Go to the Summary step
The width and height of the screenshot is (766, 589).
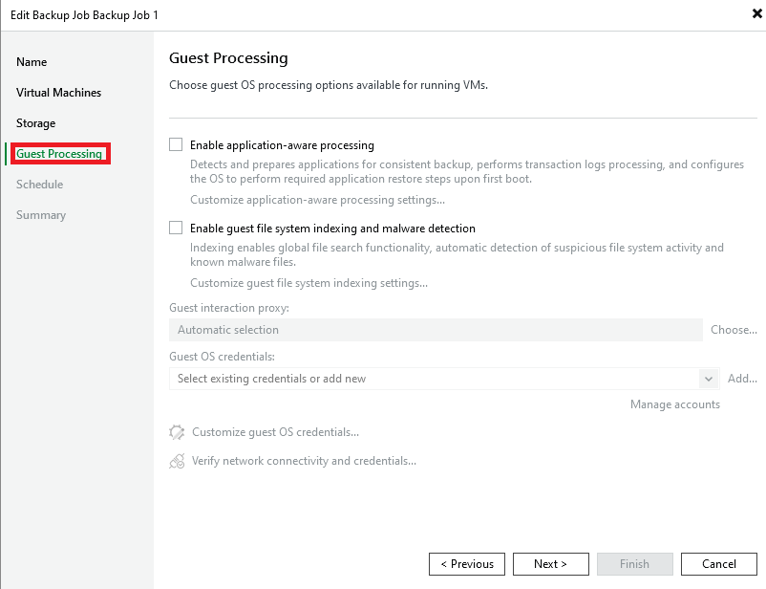41,215
